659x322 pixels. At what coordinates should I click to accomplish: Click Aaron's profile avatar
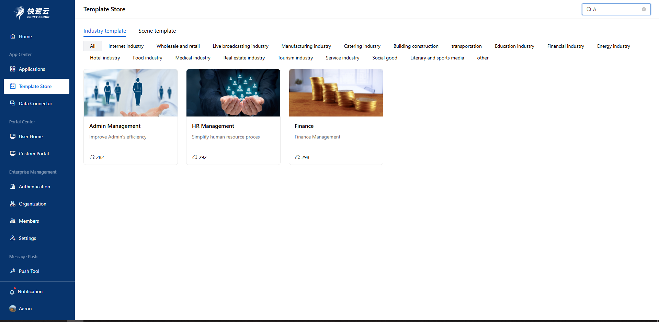(x=13, y=309)
